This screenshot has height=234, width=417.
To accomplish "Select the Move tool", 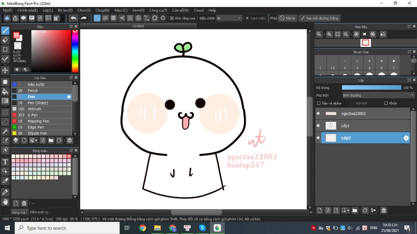I will tap(5, 70).
